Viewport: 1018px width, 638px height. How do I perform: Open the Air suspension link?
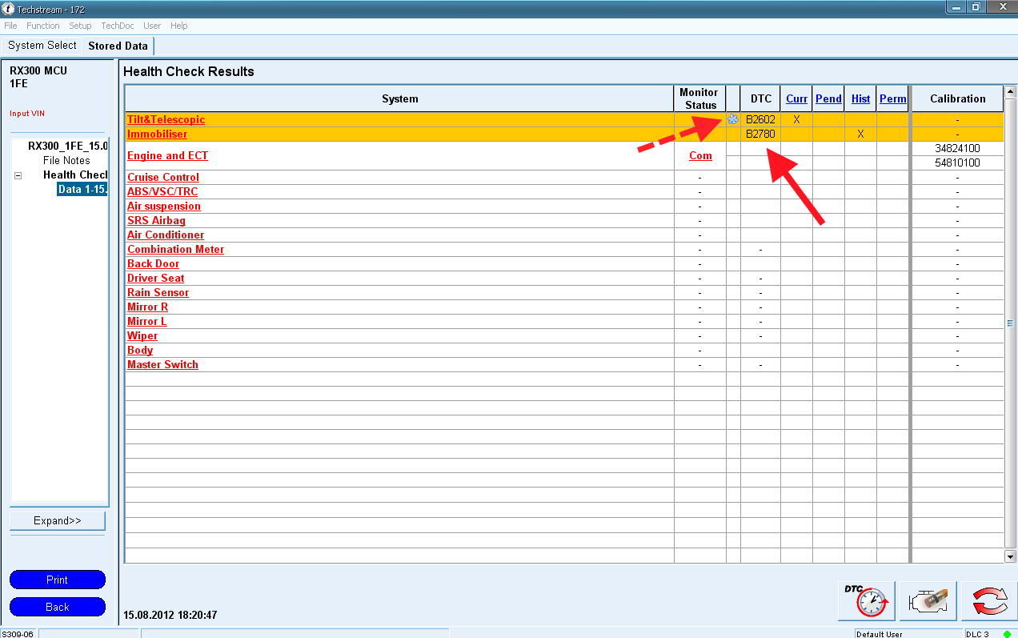(x=163, y=206)
